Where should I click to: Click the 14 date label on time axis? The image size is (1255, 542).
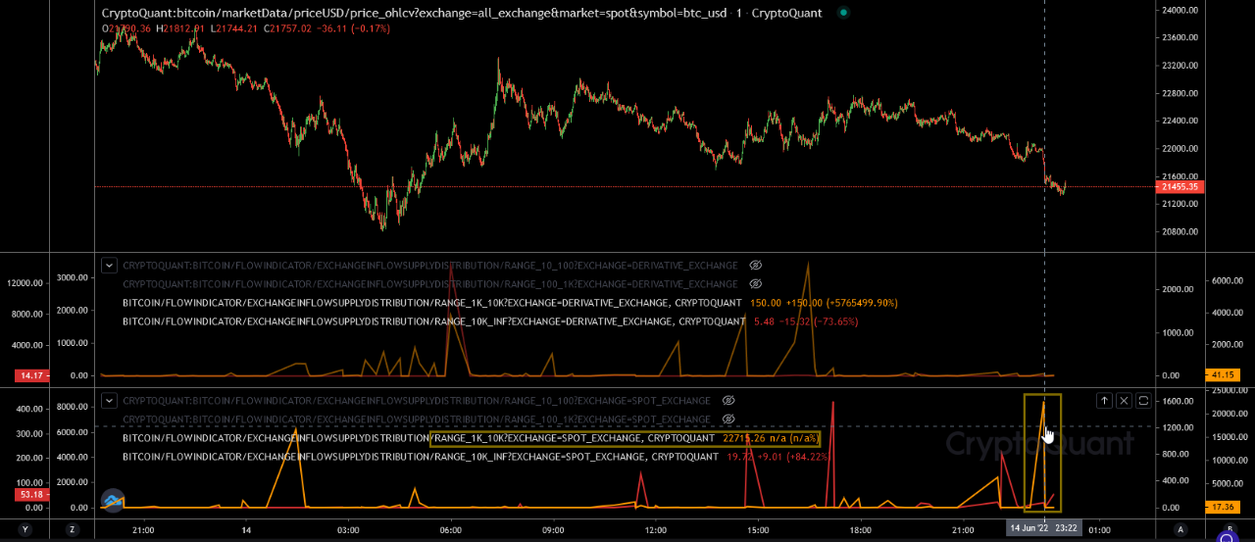[x=246, y=529]
